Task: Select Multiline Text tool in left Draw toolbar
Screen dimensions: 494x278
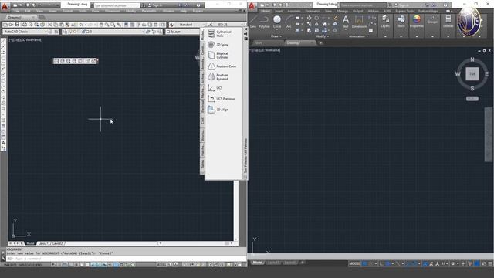Action: click(3, 143)
